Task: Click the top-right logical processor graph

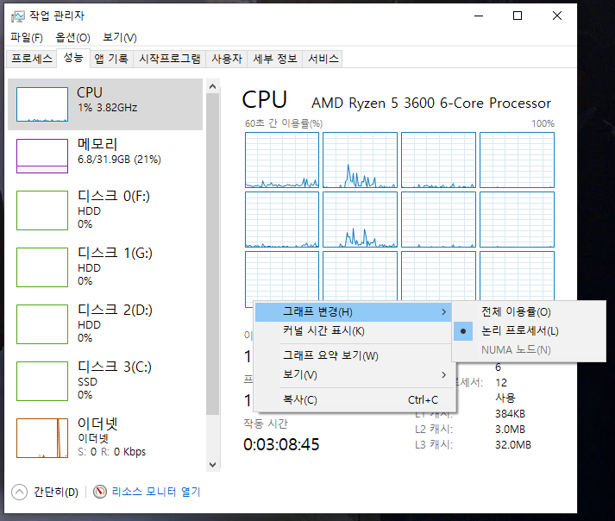Action: [517, 160]
